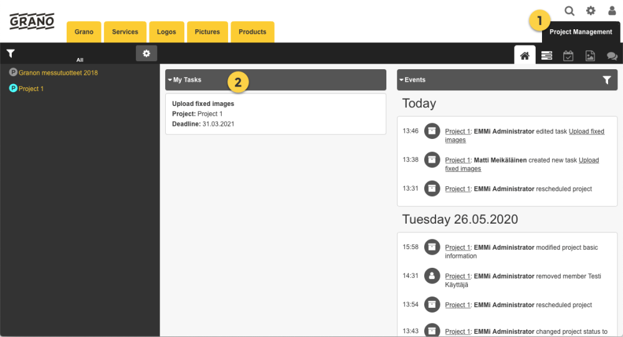Filter events with the funnel icon
623x337 pixels.
[607, 80]
